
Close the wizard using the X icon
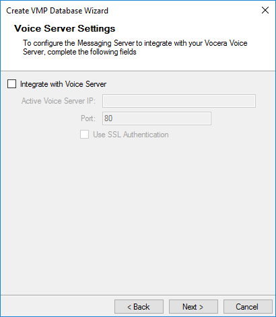pyautogui.click(x=265, y=10)
